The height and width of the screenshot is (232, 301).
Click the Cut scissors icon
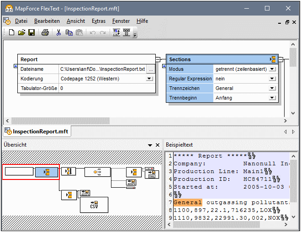(58, 32)
